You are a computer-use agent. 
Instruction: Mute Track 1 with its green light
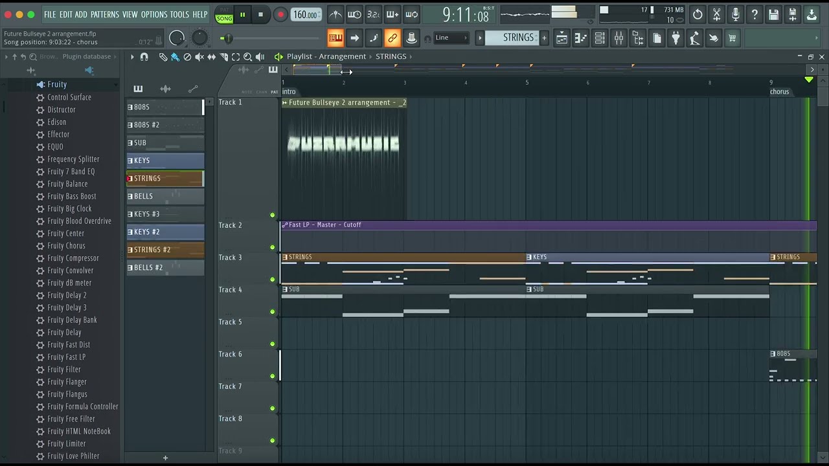coord(273,215)
